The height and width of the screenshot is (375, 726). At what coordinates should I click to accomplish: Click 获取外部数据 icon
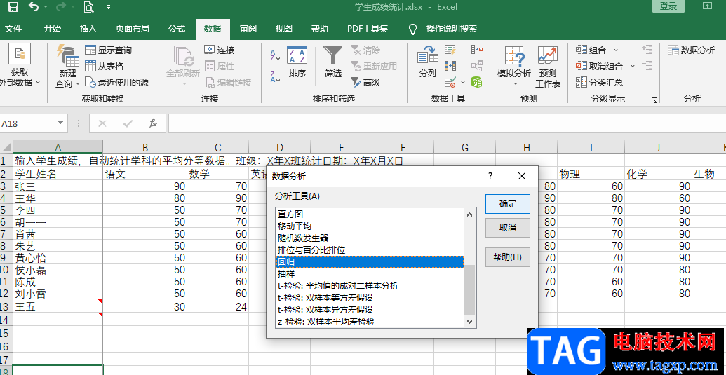tap(20, 54)
